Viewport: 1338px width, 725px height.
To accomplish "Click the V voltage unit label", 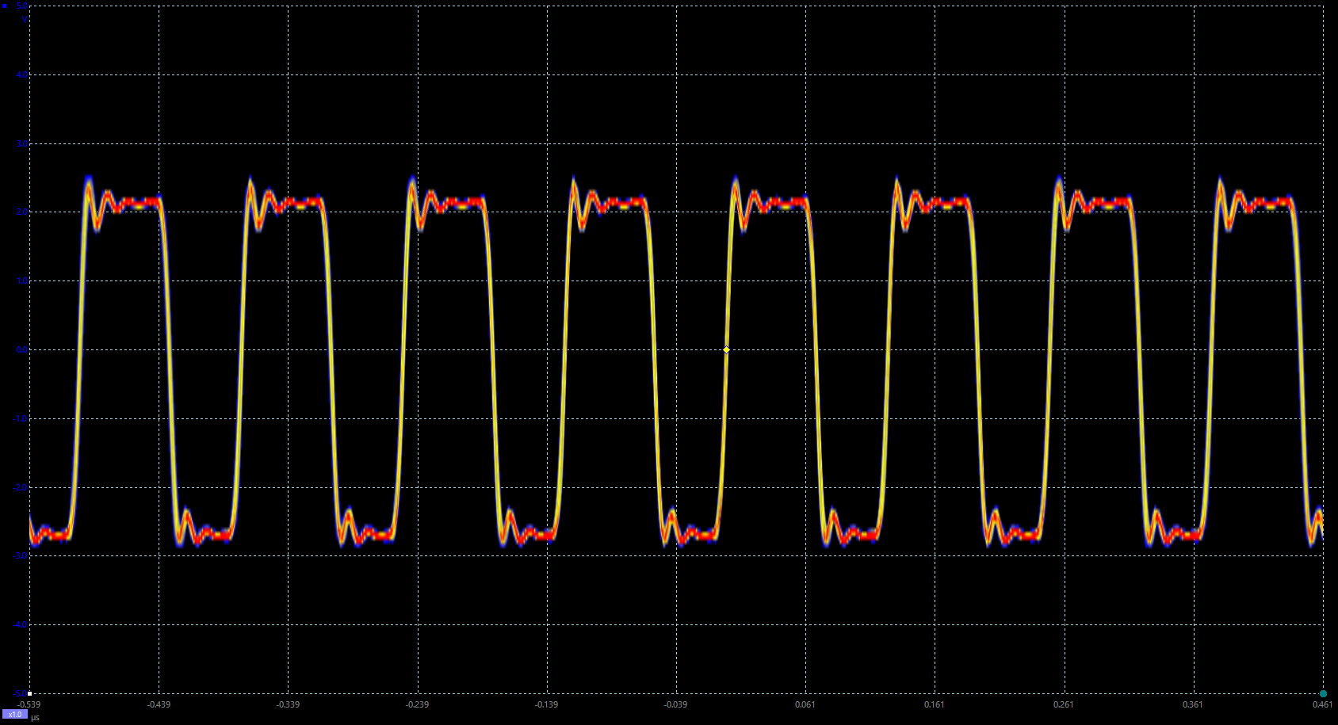I will coord(25,17).
